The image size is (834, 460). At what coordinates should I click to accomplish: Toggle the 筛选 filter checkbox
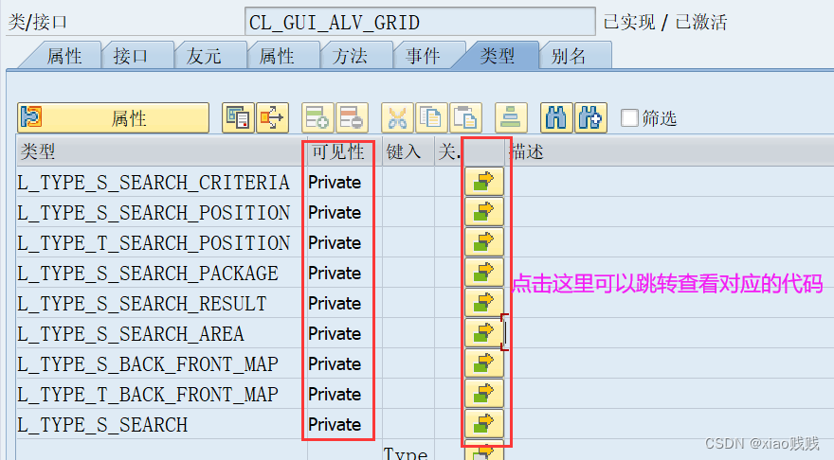629,118
